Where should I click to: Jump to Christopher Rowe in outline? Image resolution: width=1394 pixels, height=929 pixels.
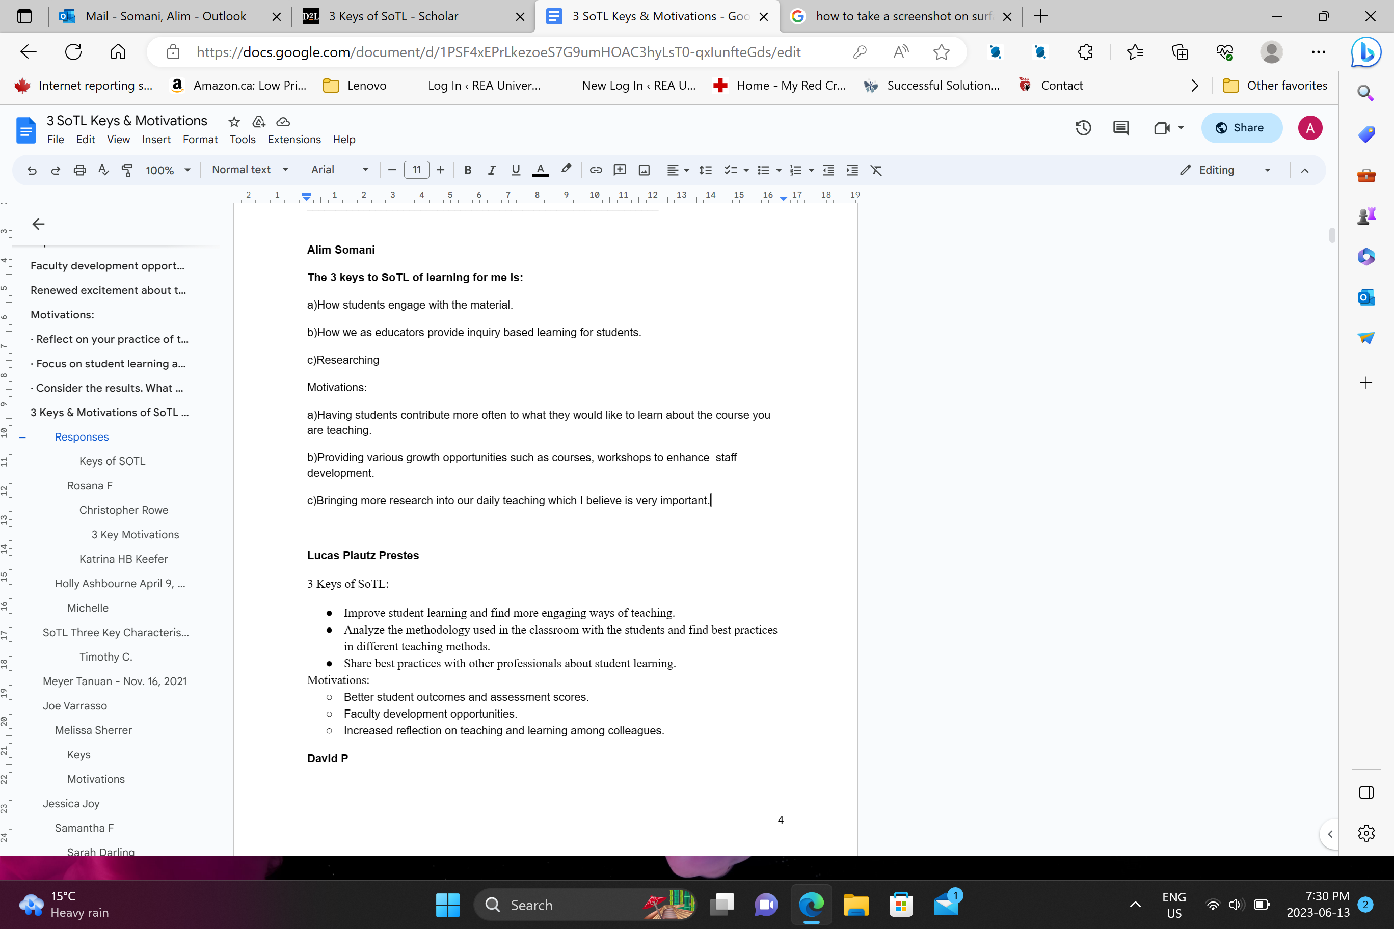pos(124,510)
